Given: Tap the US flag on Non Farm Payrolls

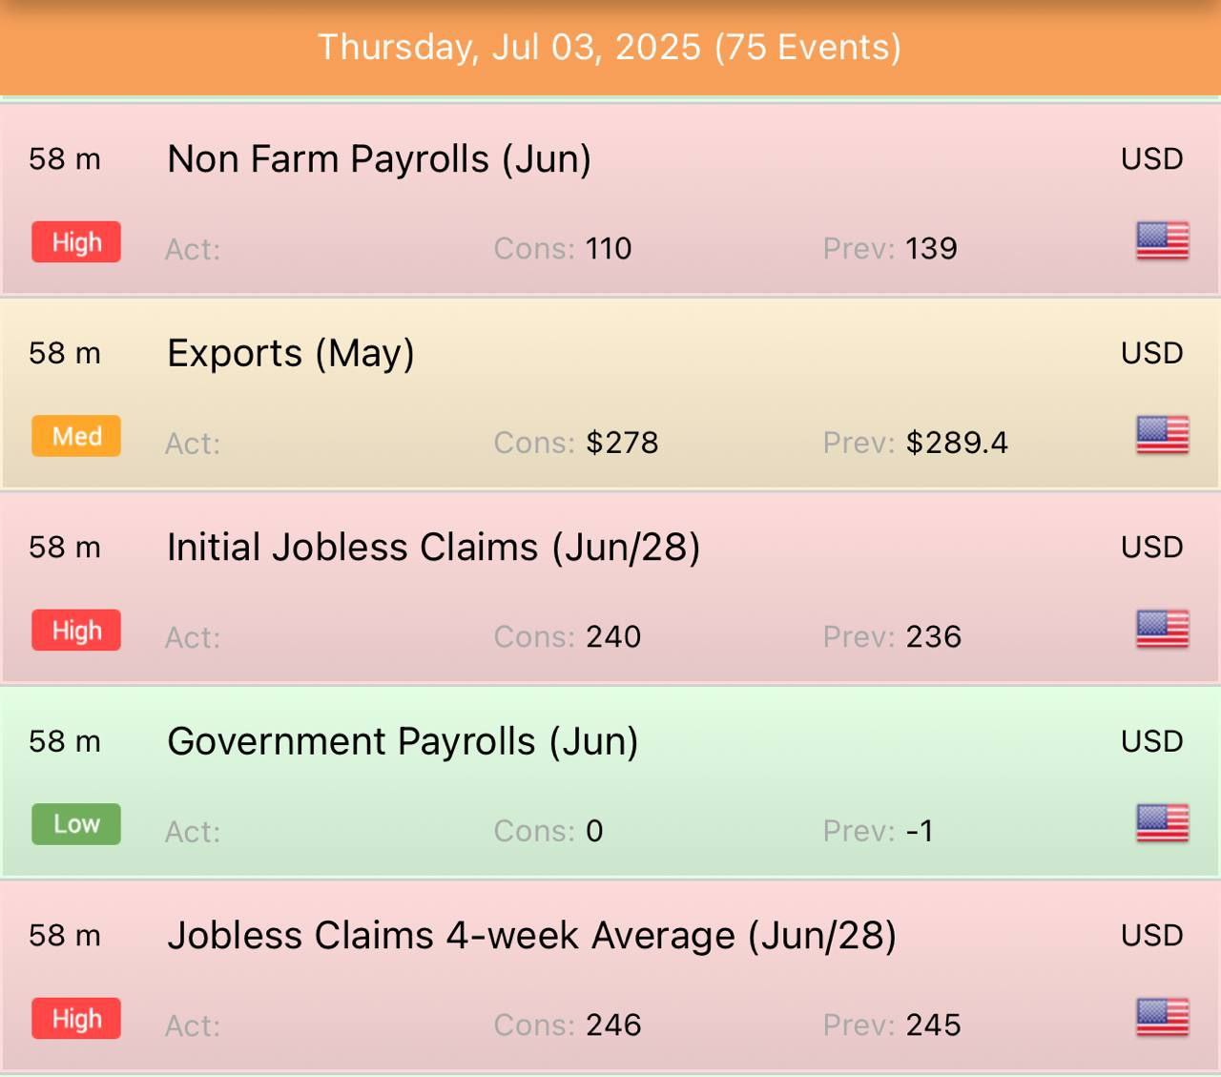Looking at the screenshot, I should 1162,241.
